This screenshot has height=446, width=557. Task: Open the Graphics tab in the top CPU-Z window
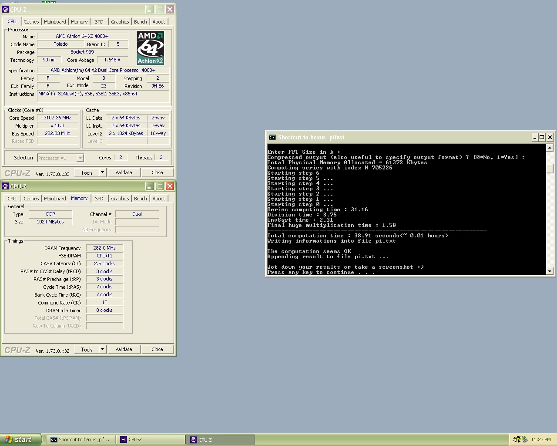pos(120,22)
